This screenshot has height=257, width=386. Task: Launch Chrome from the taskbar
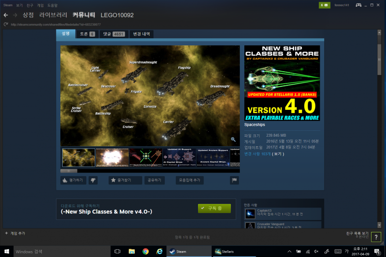145,252
